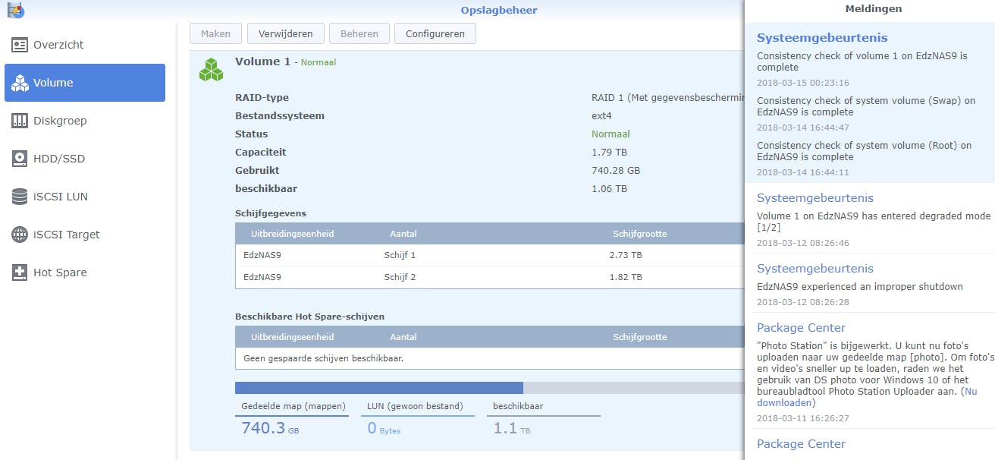Image resolution: width=995 pixels, height=460 pixels.
Task: Click the Volume cubes icon in sidebar
Action: point(20,83)
